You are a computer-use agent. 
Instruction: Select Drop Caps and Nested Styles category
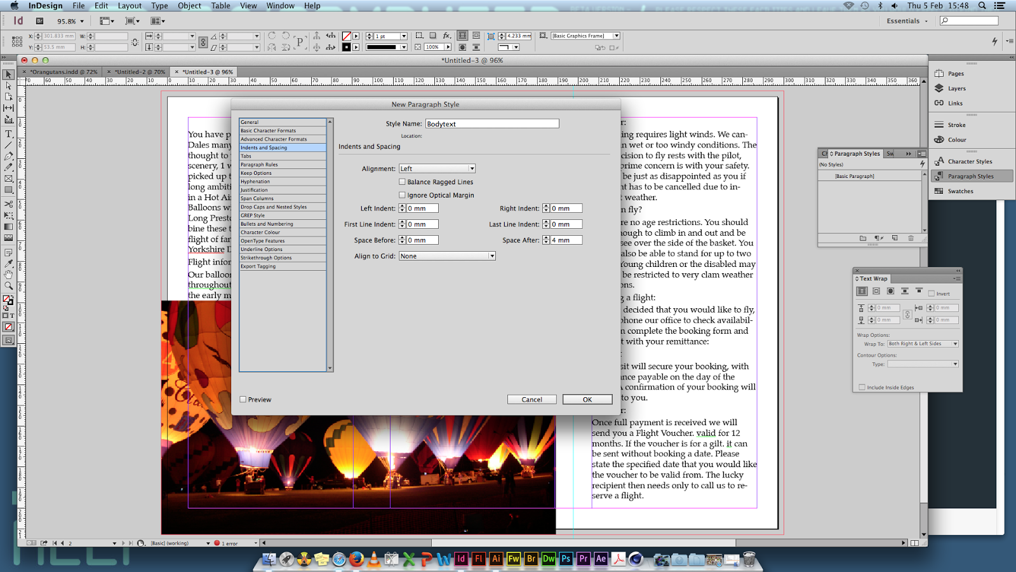[283, 207]
